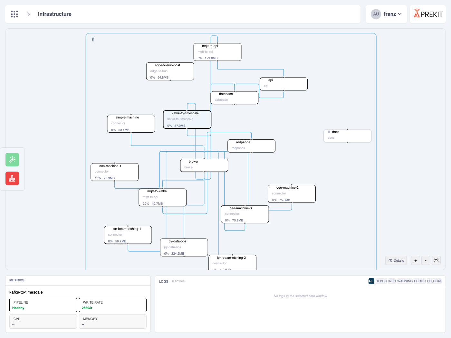Select the py-data-ops node
Viewport: 451px width, 338px height.
184,247
